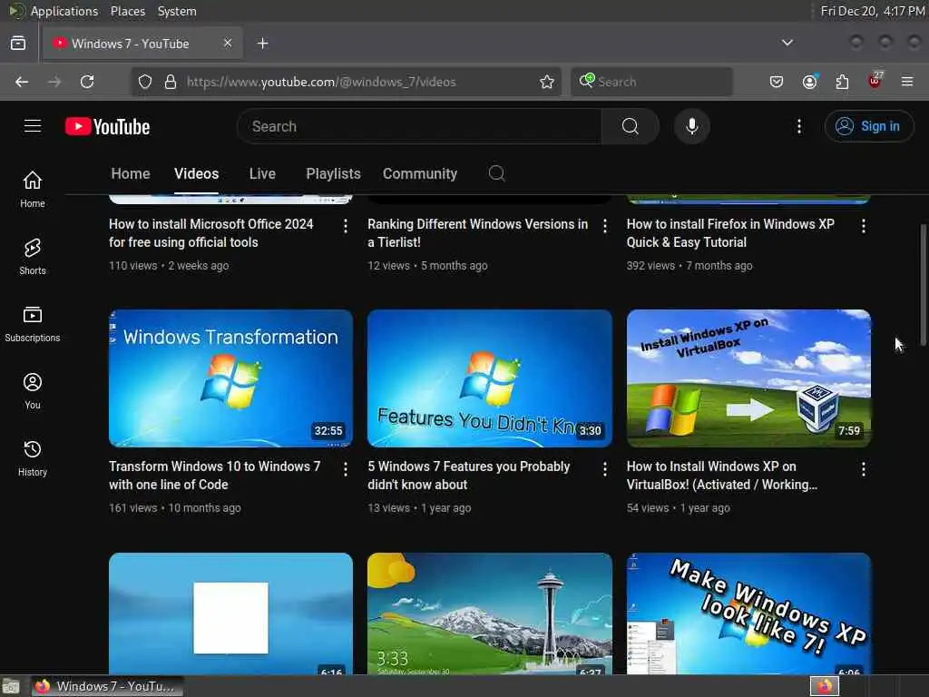Open options for Microsoft Office 2024 video

coord(346,226)
